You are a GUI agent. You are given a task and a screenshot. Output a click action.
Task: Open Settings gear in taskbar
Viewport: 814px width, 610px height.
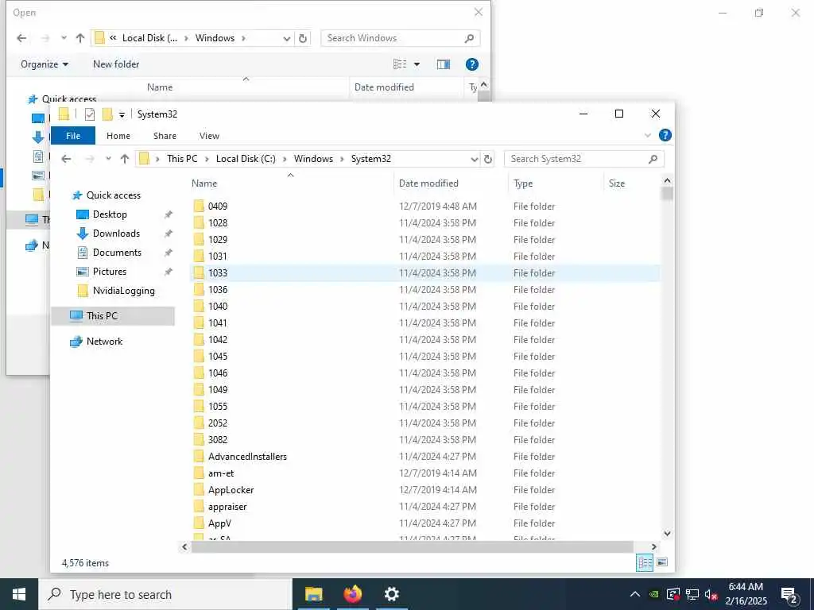391,594
